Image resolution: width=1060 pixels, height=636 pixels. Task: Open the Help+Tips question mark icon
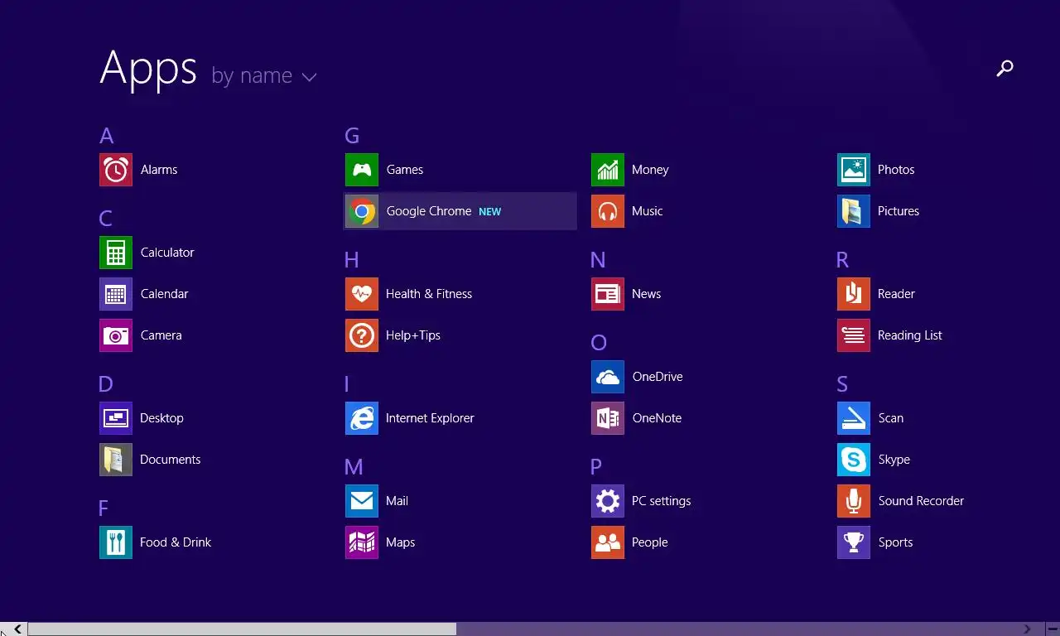(x=362, y=335)
